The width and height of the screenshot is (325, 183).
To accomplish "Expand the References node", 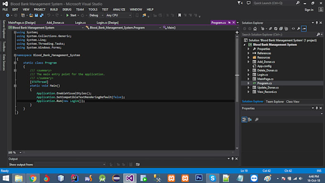I will (x=249, y=53).
